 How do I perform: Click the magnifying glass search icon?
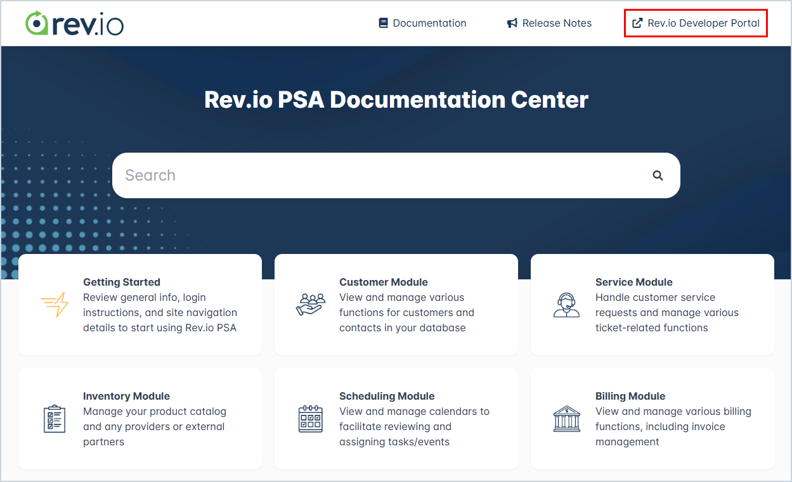pyautogui.click(x=658, y=175)
